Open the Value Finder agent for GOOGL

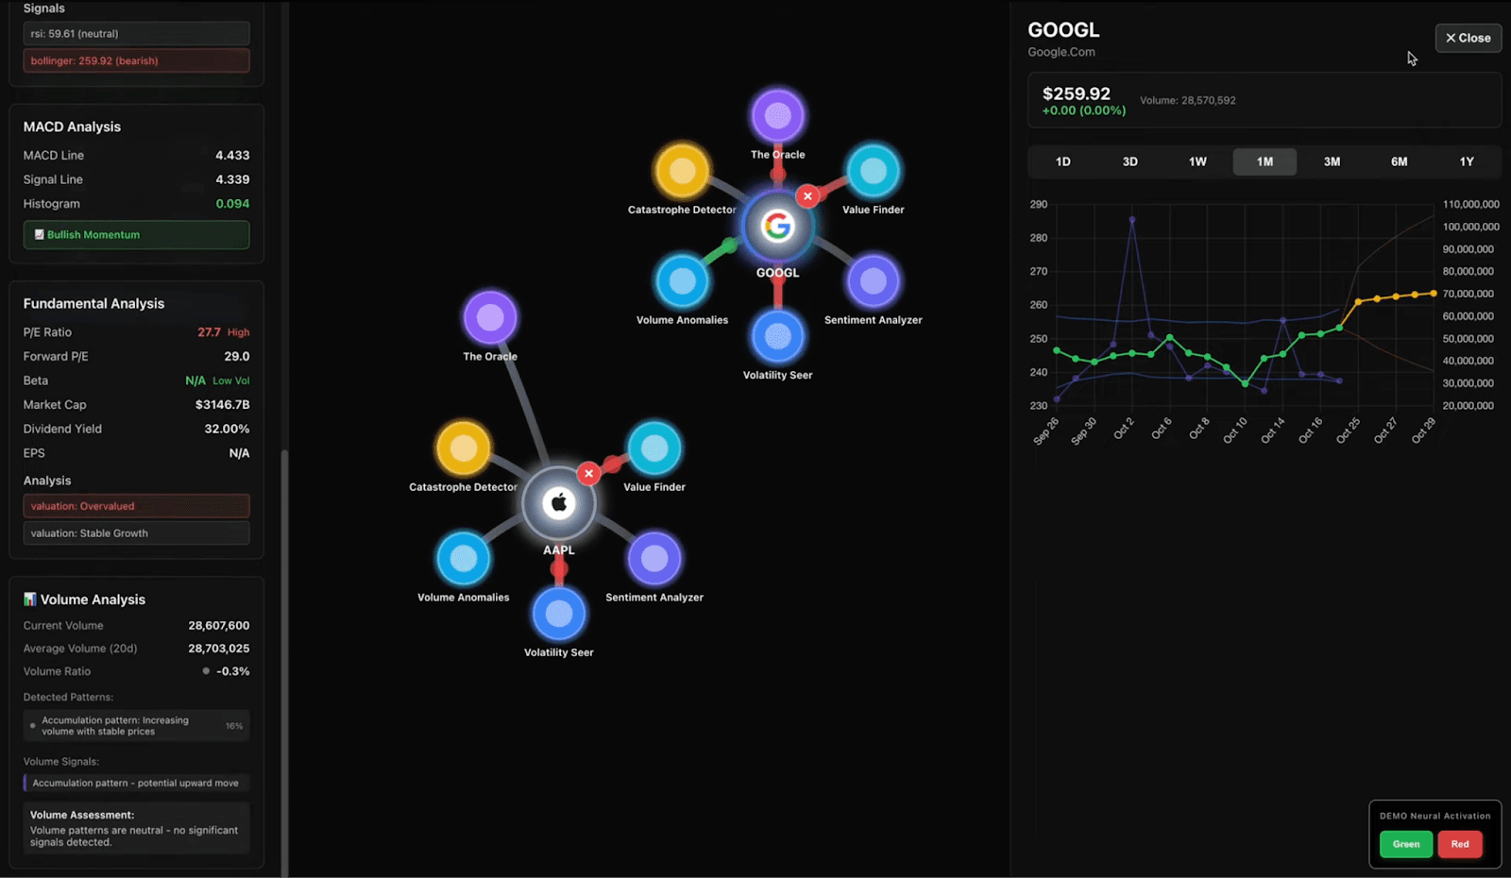(x=872, y=171)
